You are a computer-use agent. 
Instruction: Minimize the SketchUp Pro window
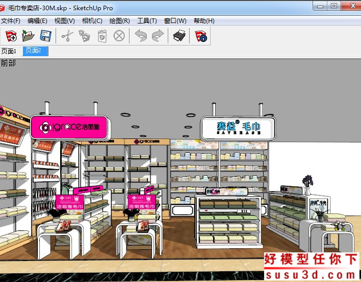click(x=320, y=6)
